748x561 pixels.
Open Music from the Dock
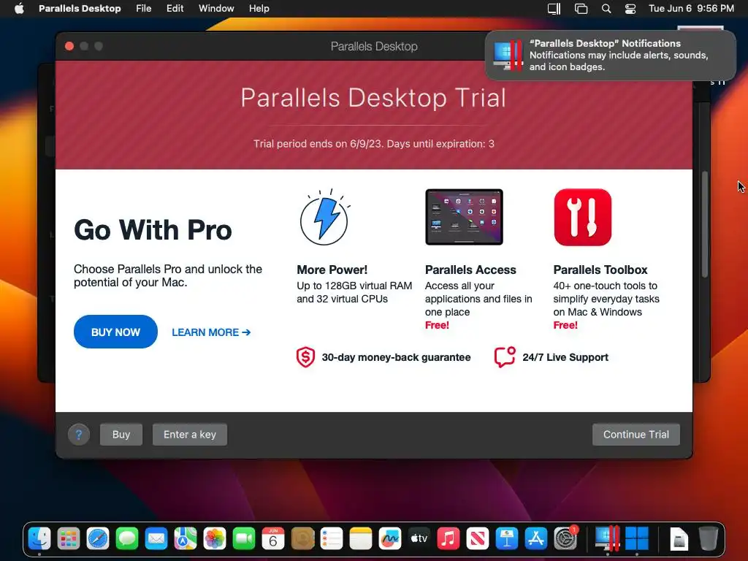pyautogui.click(x=449, y=539)
